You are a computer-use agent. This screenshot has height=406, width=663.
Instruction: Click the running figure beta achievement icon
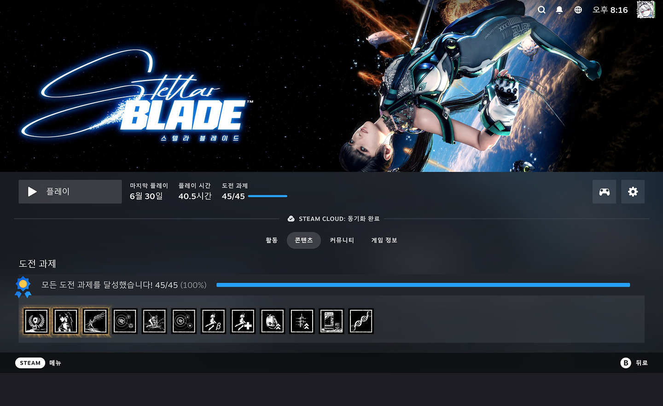pos(214,321)
